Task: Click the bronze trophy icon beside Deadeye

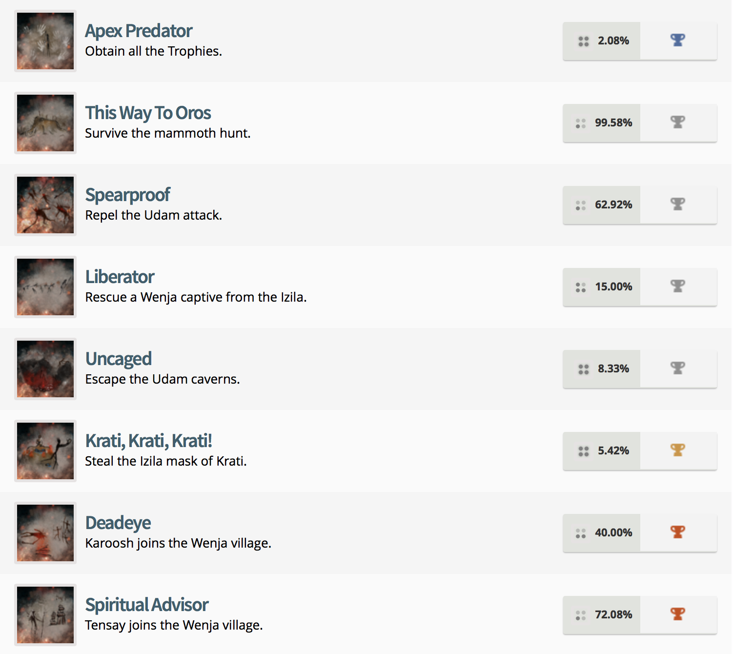Action: tap(678, 532)
